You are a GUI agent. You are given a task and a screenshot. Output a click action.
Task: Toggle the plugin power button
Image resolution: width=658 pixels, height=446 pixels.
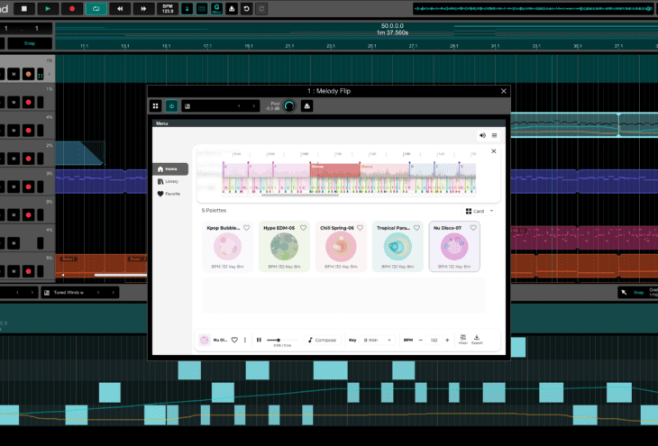pyautogui.click(x=171, y=105)
